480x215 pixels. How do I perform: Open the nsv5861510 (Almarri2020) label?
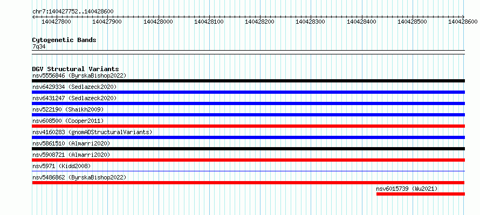[71, 143]
